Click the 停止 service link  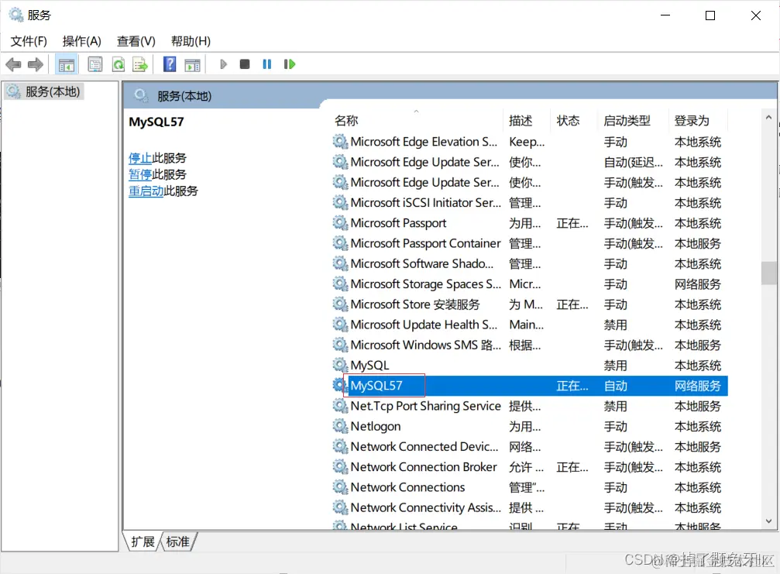click(x=140, y=158)
